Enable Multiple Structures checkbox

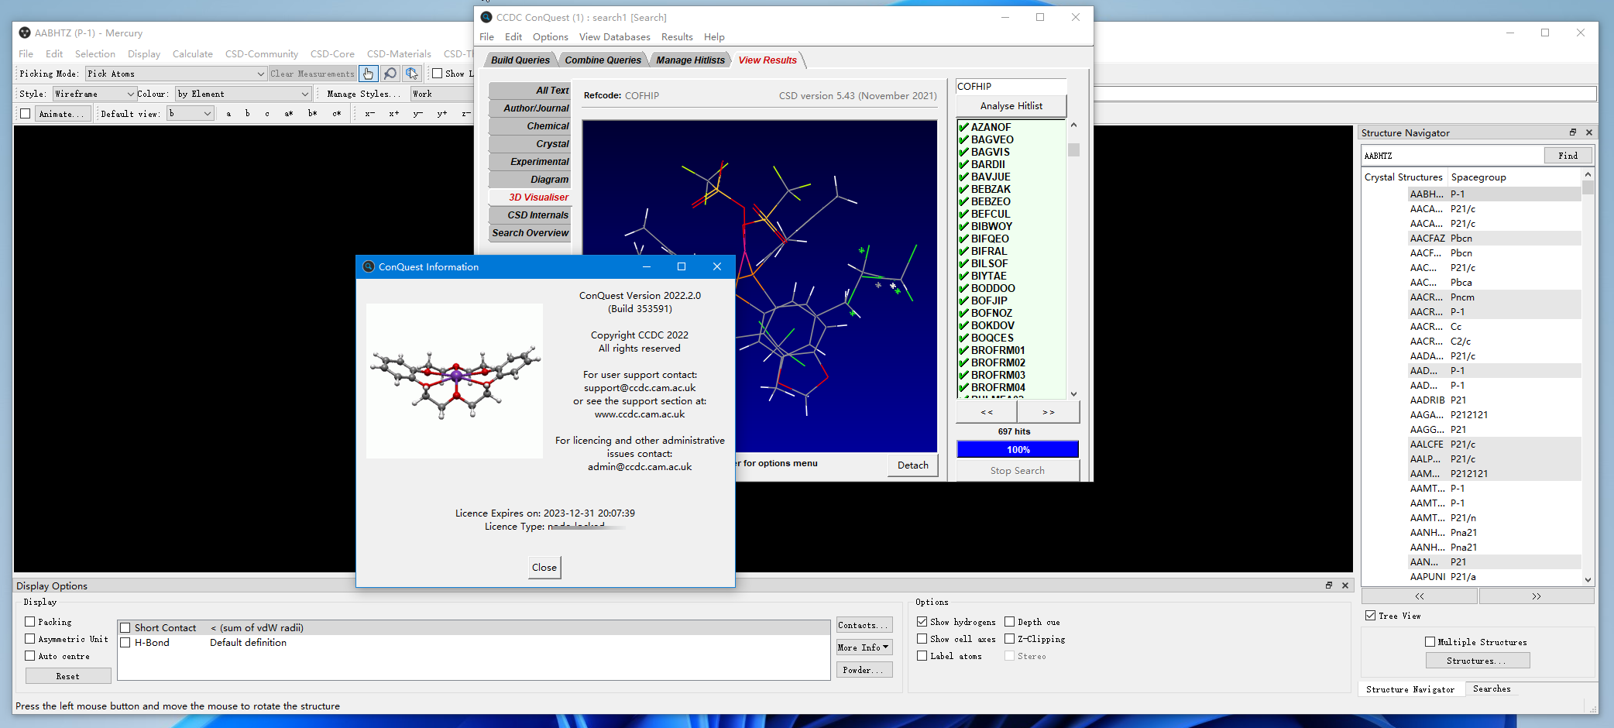tap(1430, 642)
